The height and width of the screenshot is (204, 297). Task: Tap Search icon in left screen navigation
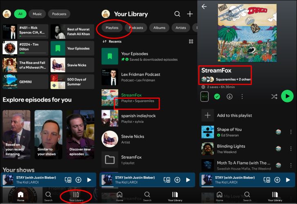[48, 196]
